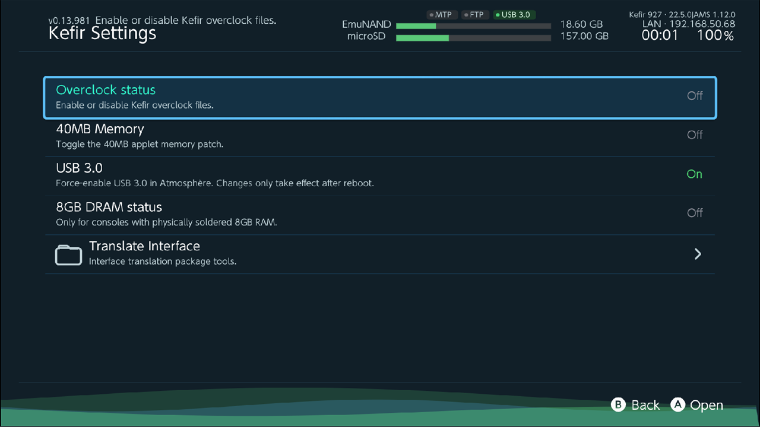
Task: Click the 00:01 clock readout
Action: click(x=660, y=36)
